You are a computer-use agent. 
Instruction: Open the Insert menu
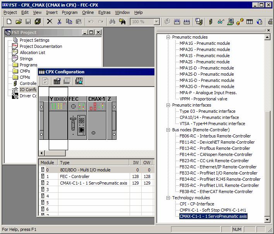tap(52, 13)
